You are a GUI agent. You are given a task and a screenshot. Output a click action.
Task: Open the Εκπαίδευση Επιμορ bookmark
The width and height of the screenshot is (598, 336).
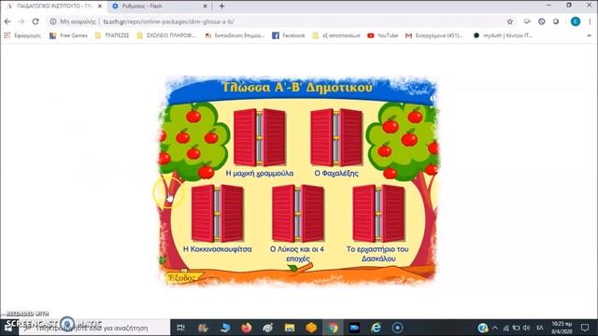235,35
